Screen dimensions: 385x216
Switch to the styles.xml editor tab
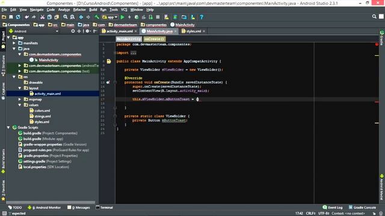click(x=194, y=31)
